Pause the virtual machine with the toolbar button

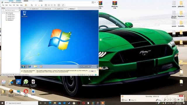tap(26, 5)
